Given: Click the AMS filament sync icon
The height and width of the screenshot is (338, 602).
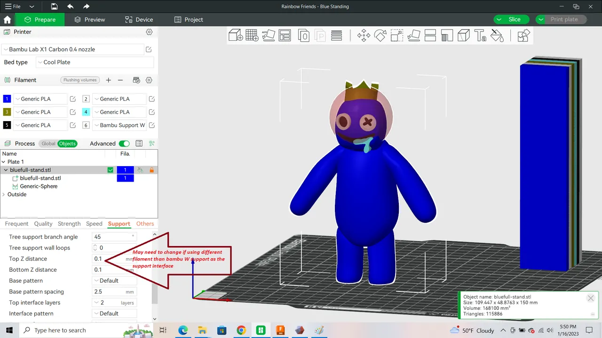Looking at the screenshot, I should [x=136, y=80].
